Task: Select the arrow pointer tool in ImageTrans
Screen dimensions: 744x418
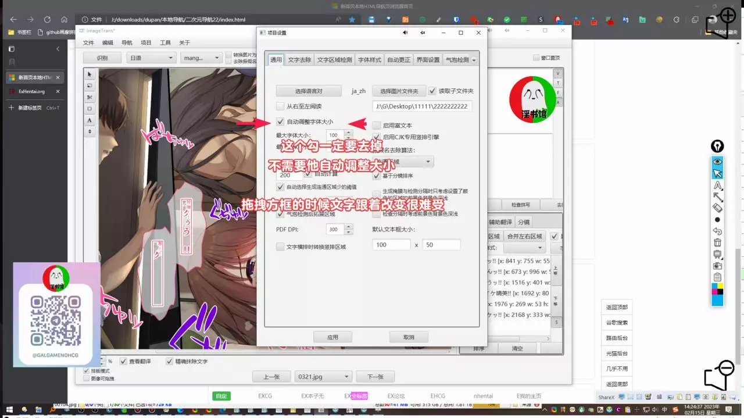Action: [90, 74]
